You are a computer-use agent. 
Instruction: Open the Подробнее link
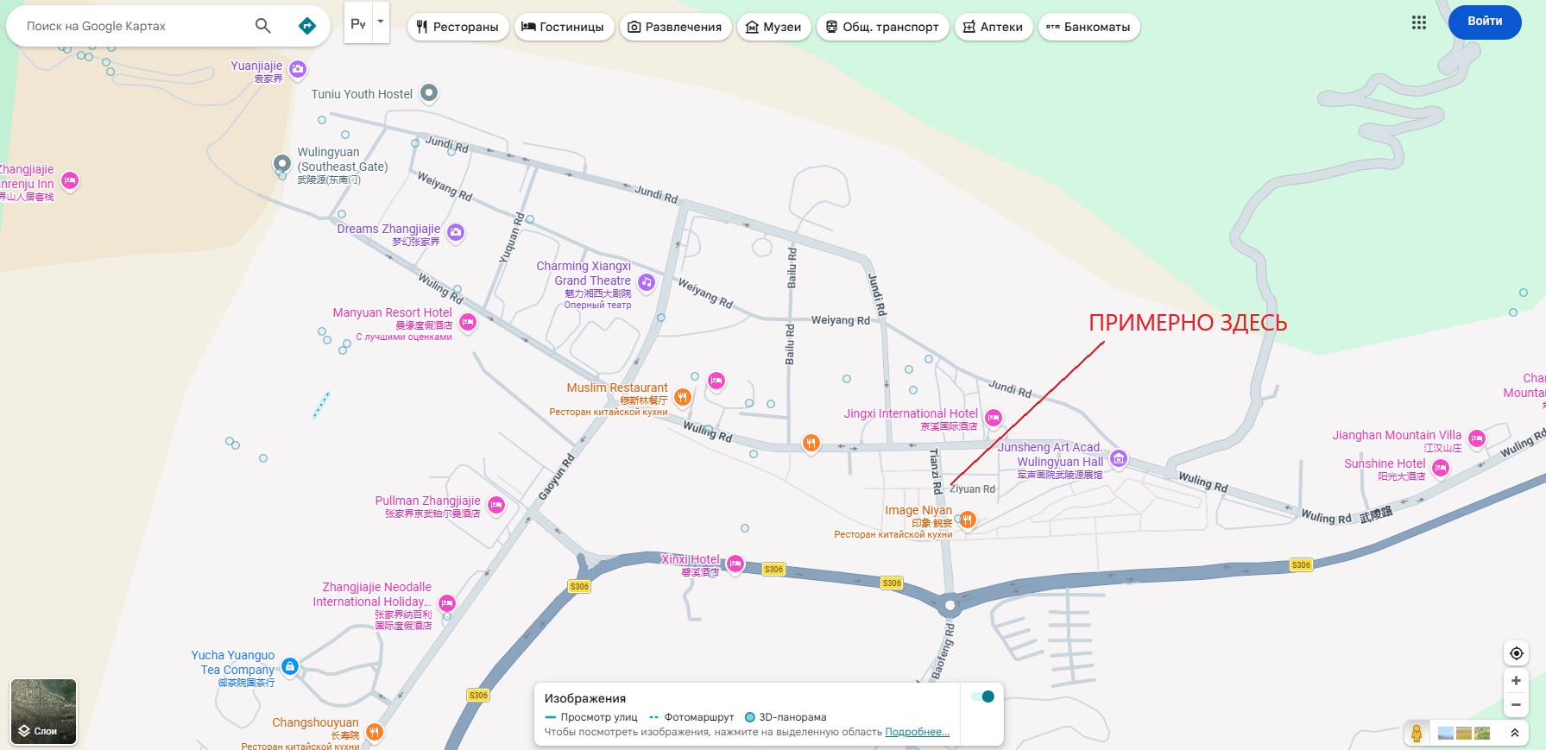pyautogui.click(x=917, y=732)
